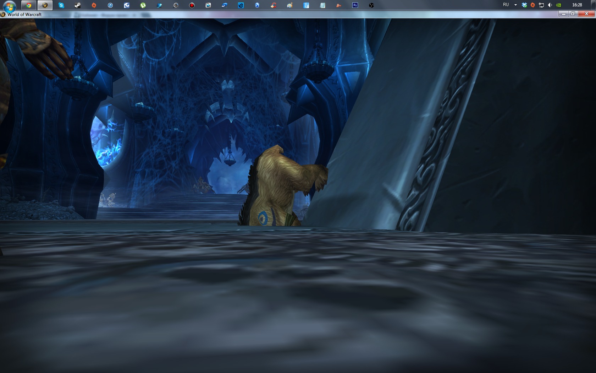This screenshot has height=373, width=596.
Task: Open the network connection tray icon
Action: pos(541,5)
